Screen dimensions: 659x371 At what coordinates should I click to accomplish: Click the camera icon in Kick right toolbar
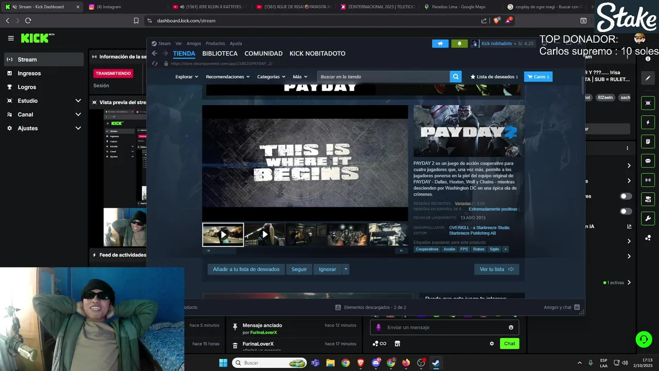tap(648, 199)
